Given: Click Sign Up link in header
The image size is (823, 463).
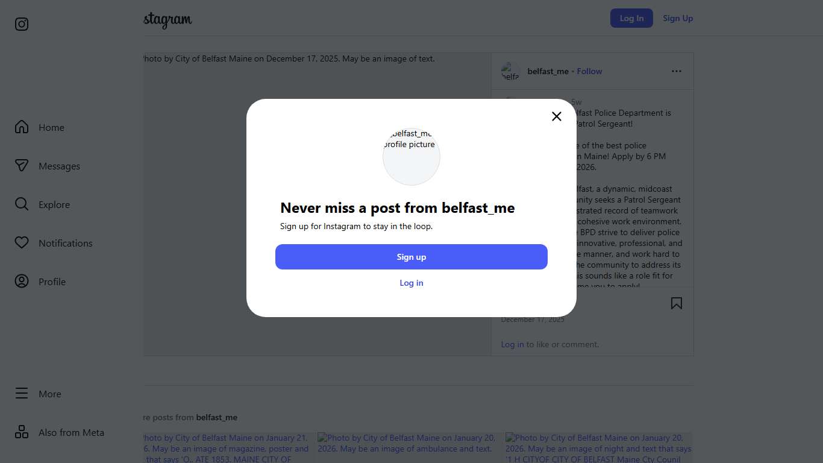Looking at the screenshot, I should [678, 18].
